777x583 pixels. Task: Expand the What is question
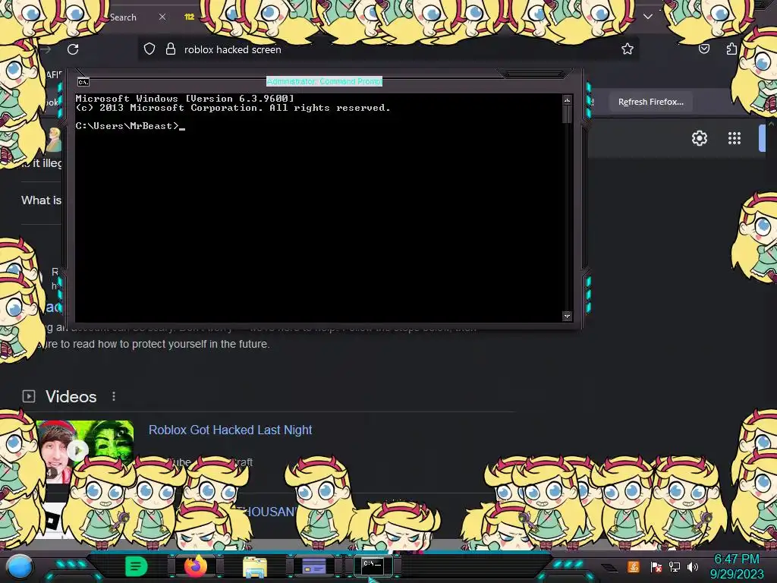(x=42, y=200)
